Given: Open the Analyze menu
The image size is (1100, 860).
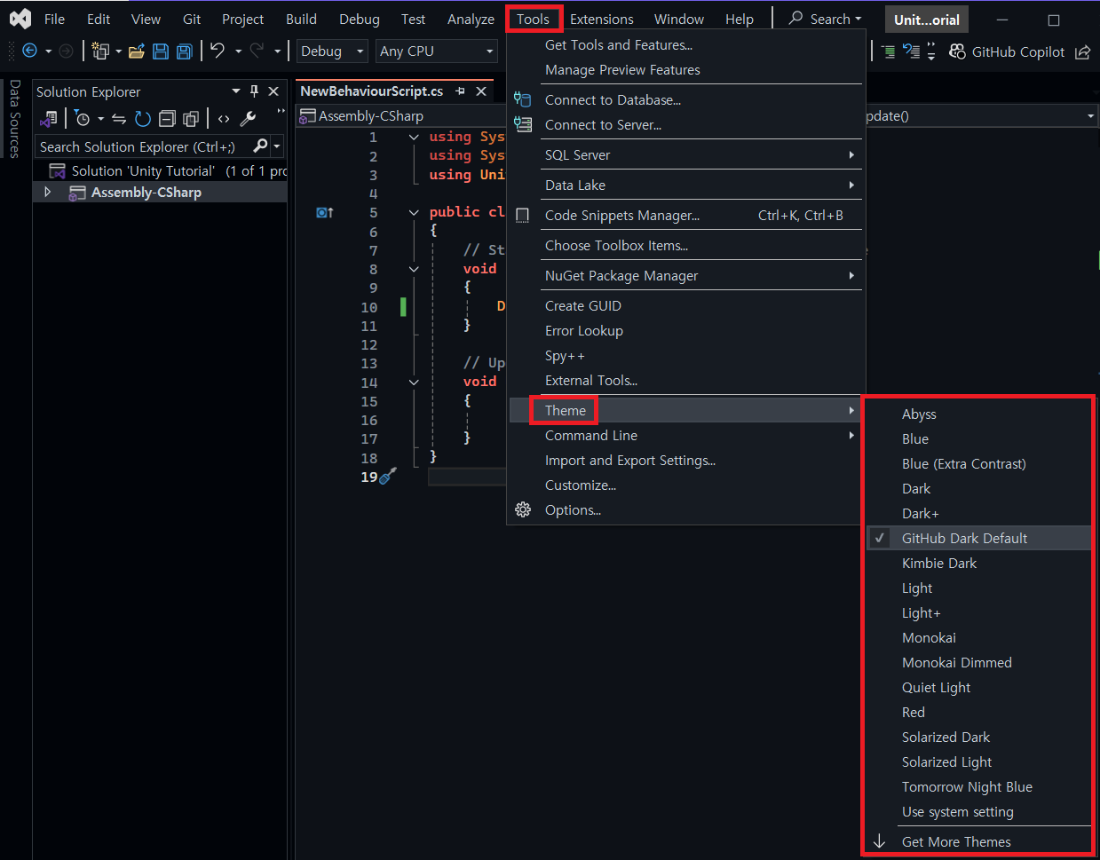Looking at the screenshot, I should 471,19.
